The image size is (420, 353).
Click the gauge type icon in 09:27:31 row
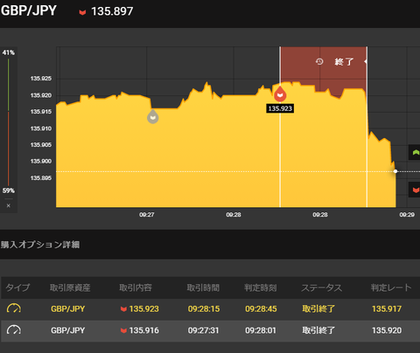pos(14,330)
